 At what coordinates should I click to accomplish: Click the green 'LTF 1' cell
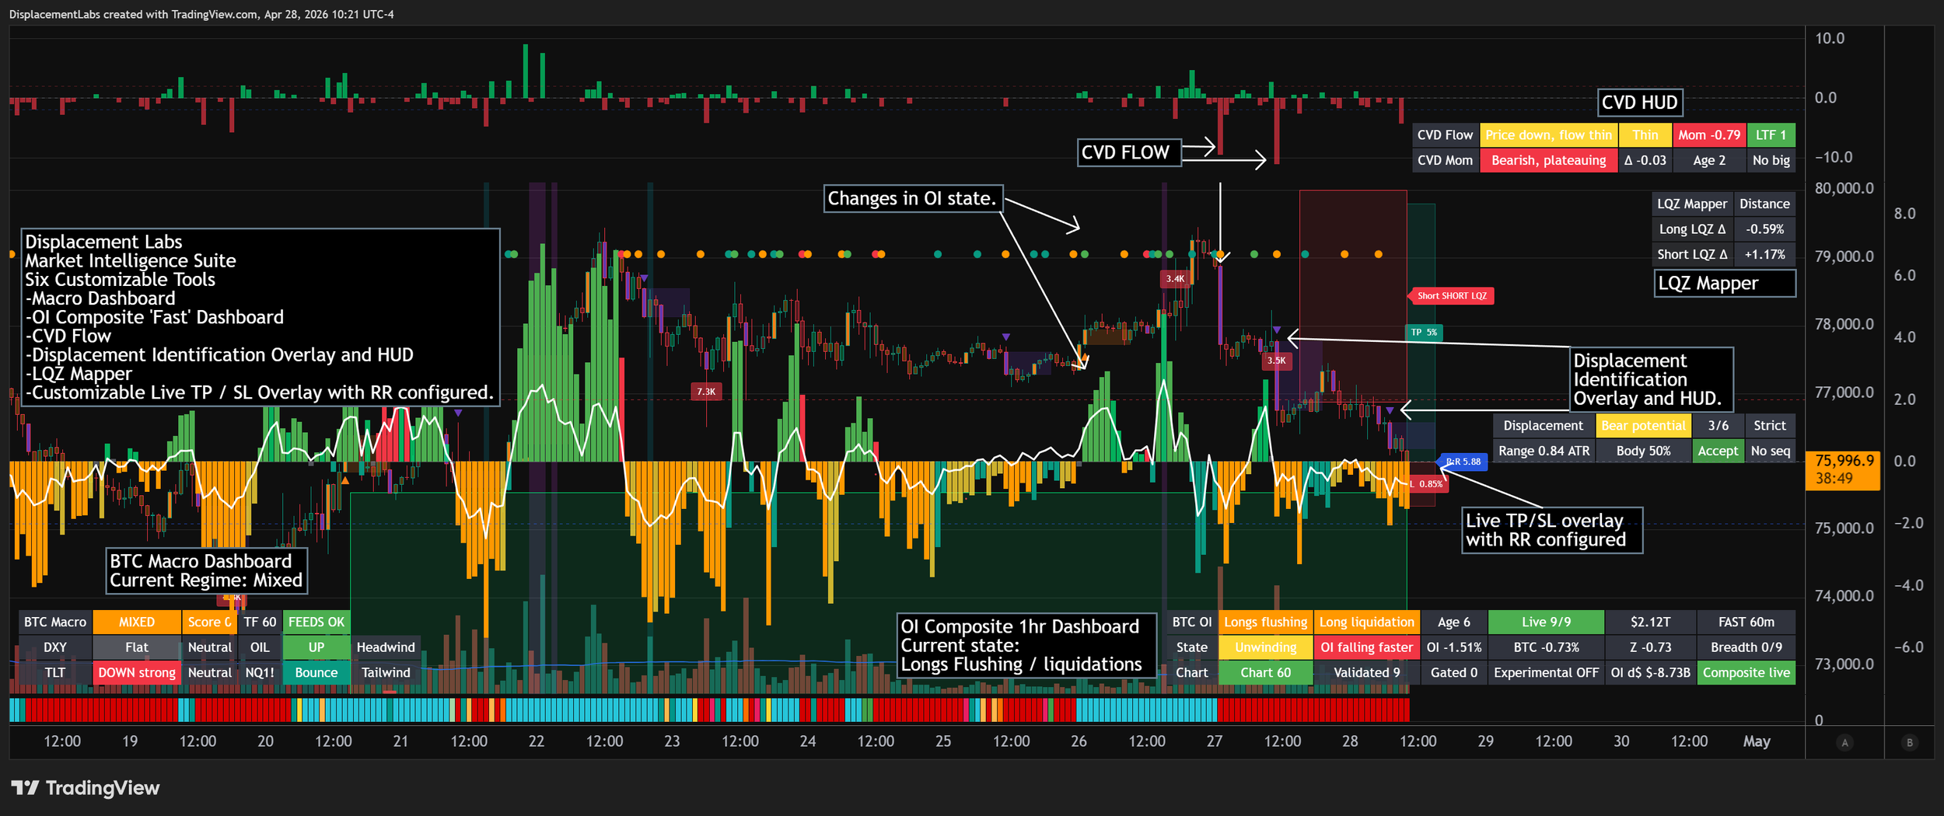tap(1771, 134)
